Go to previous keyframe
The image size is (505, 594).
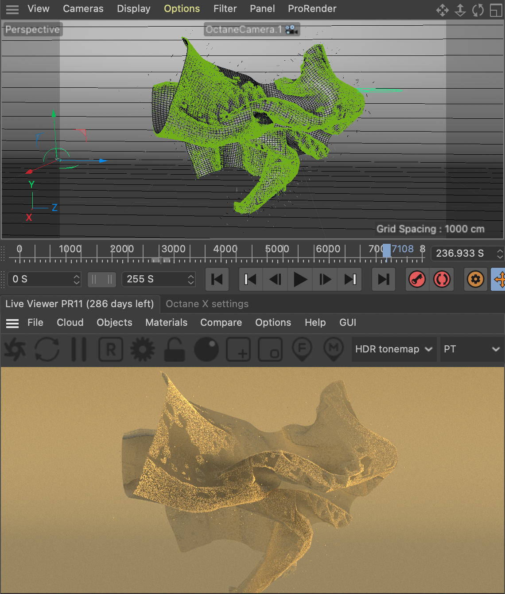pos(251,279)
